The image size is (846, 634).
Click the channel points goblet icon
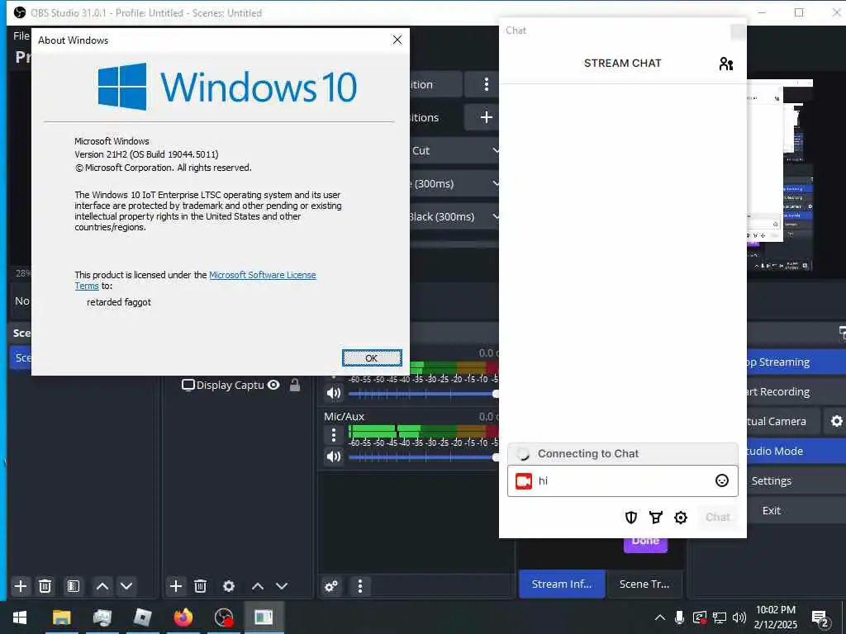[x=655, y=518]
